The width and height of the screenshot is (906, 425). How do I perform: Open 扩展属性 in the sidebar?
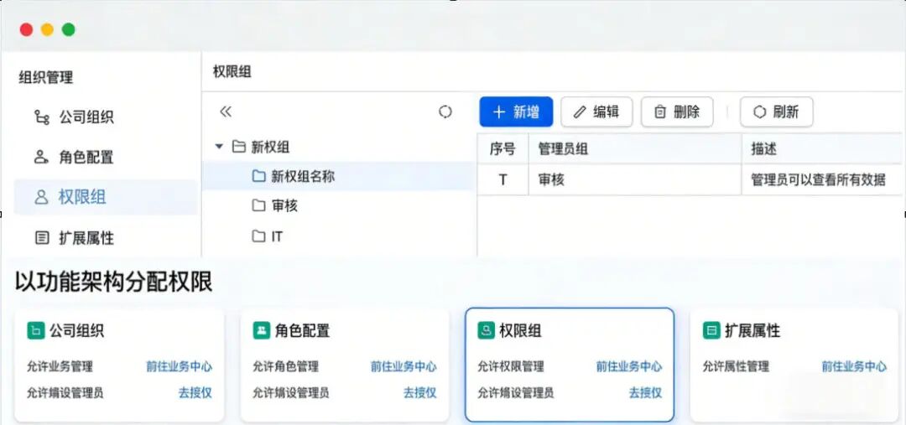pos(74,237)
